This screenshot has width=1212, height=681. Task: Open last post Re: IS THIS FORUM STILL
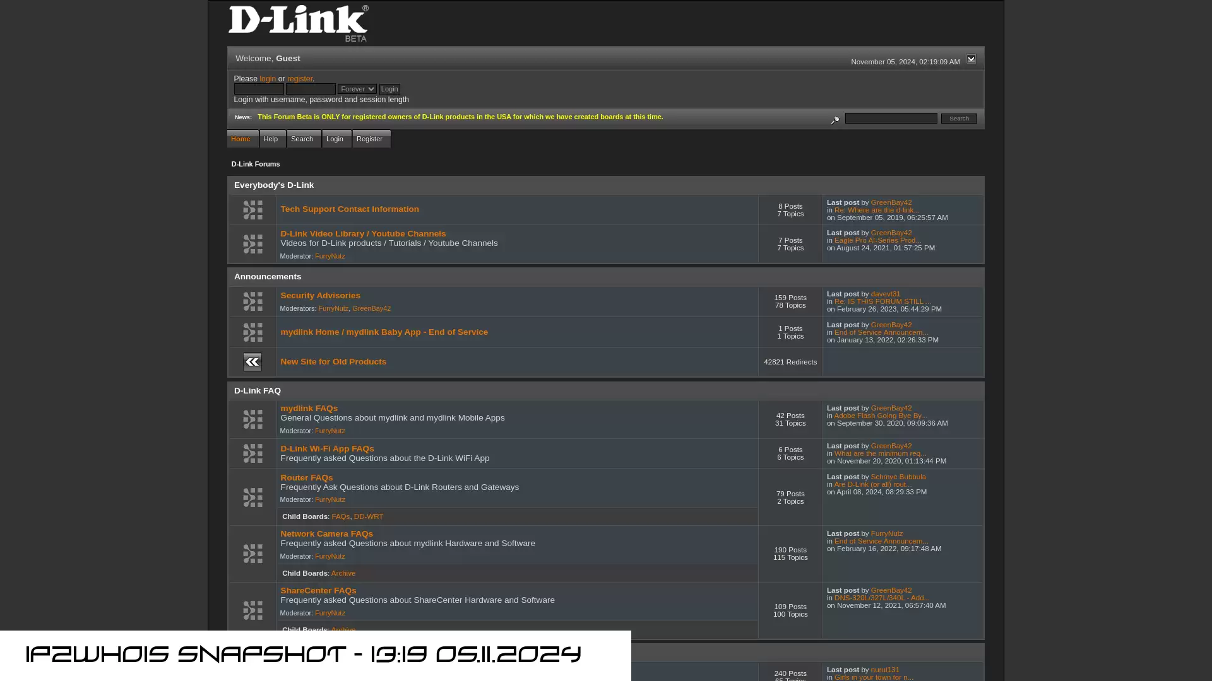coord(881,301)
